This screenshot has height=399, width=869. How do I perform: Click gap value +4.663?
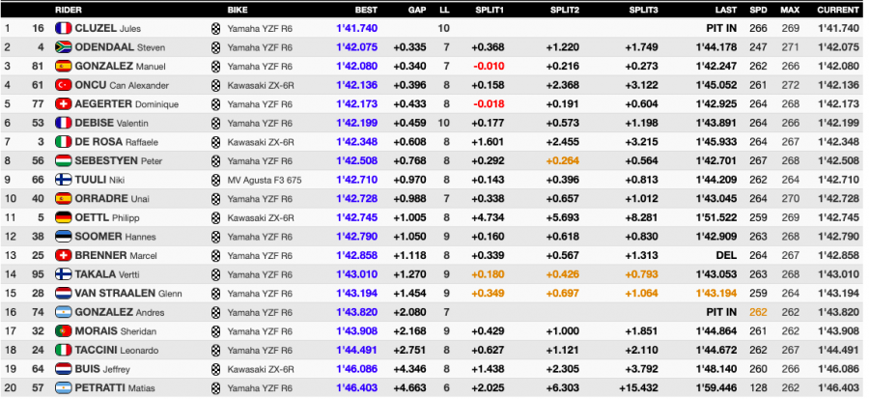point(410,387)
